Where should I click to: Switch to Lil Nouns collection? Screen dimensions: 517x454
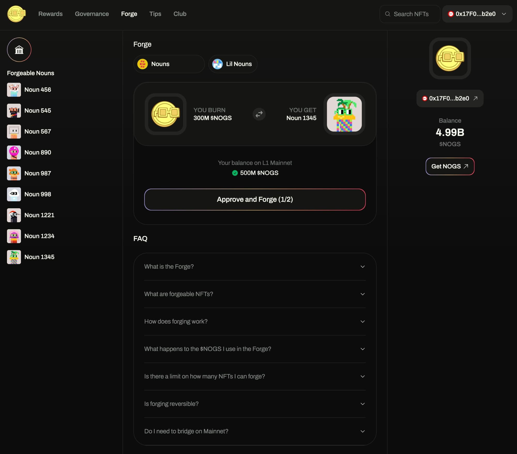click(233, 64)
